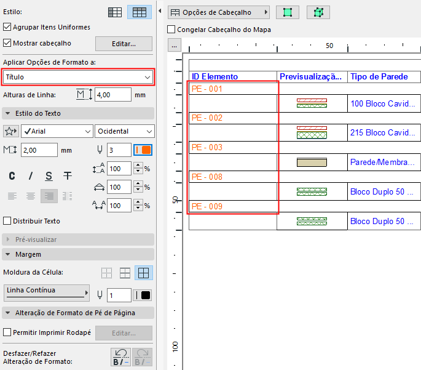Select the highlighted second table style icon

point(140,12)
